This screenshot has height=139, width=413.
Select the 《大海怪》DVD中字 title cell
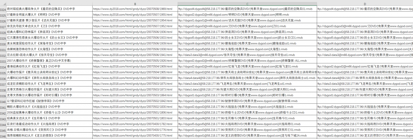(x=49, y=49)
